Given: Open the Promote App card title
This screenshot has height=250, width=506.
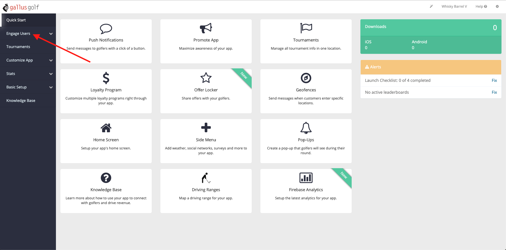Looking at the screenshot, I should click(x=206, y=40).
